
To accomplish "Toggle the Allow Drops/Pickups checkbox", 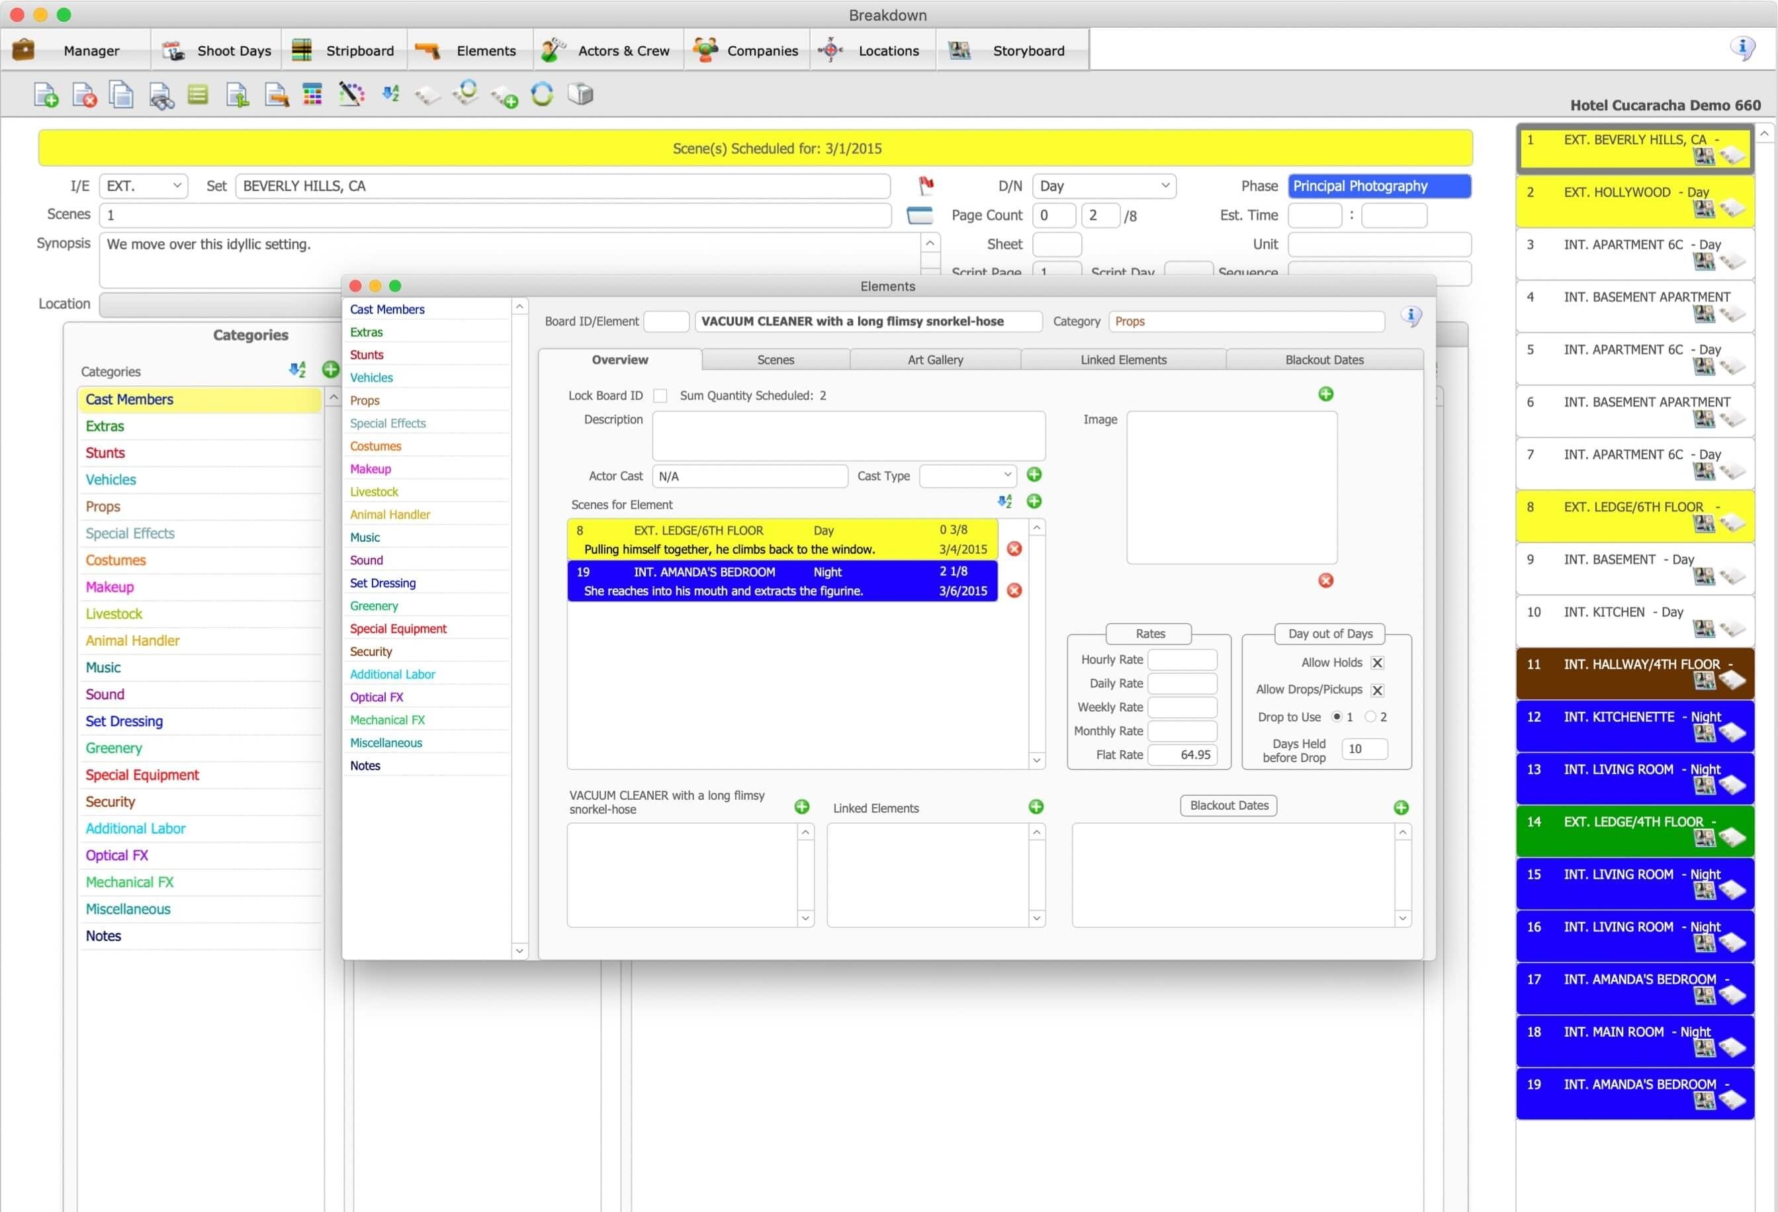I will pos(1377,690).
